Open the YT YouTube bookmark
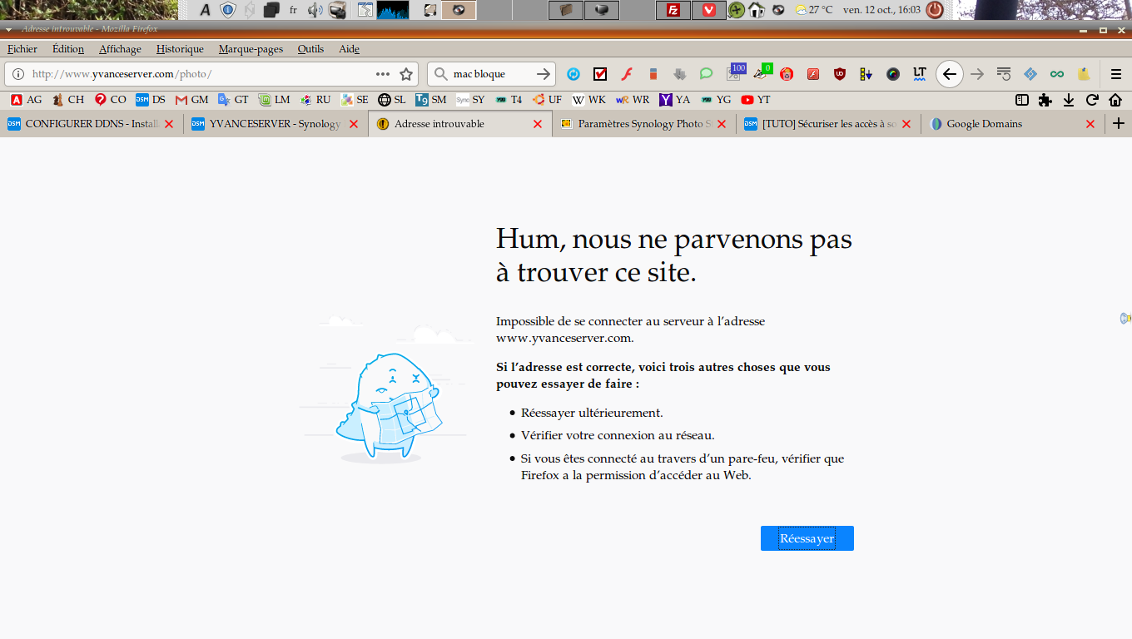The width and height of the screenshot is (1132, 639). (x=756, y=100)
